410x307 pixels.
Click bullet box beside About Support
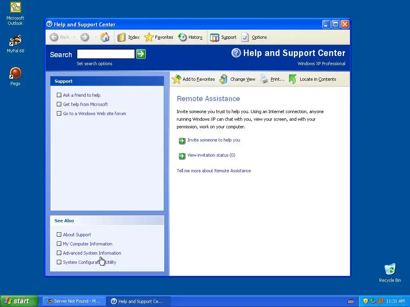(x=59, y=234)
